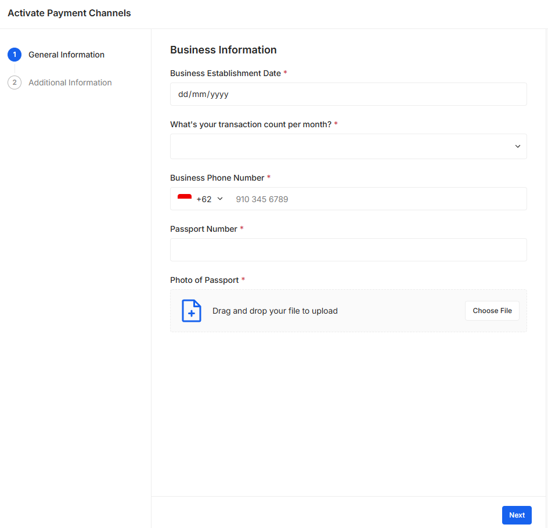Click the Business Establishment Date field
The image size is (548, 528).
348,94
